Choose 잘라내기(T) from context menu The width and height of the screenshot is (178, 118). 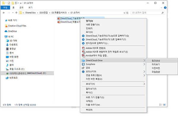click(x=114, y=89)
